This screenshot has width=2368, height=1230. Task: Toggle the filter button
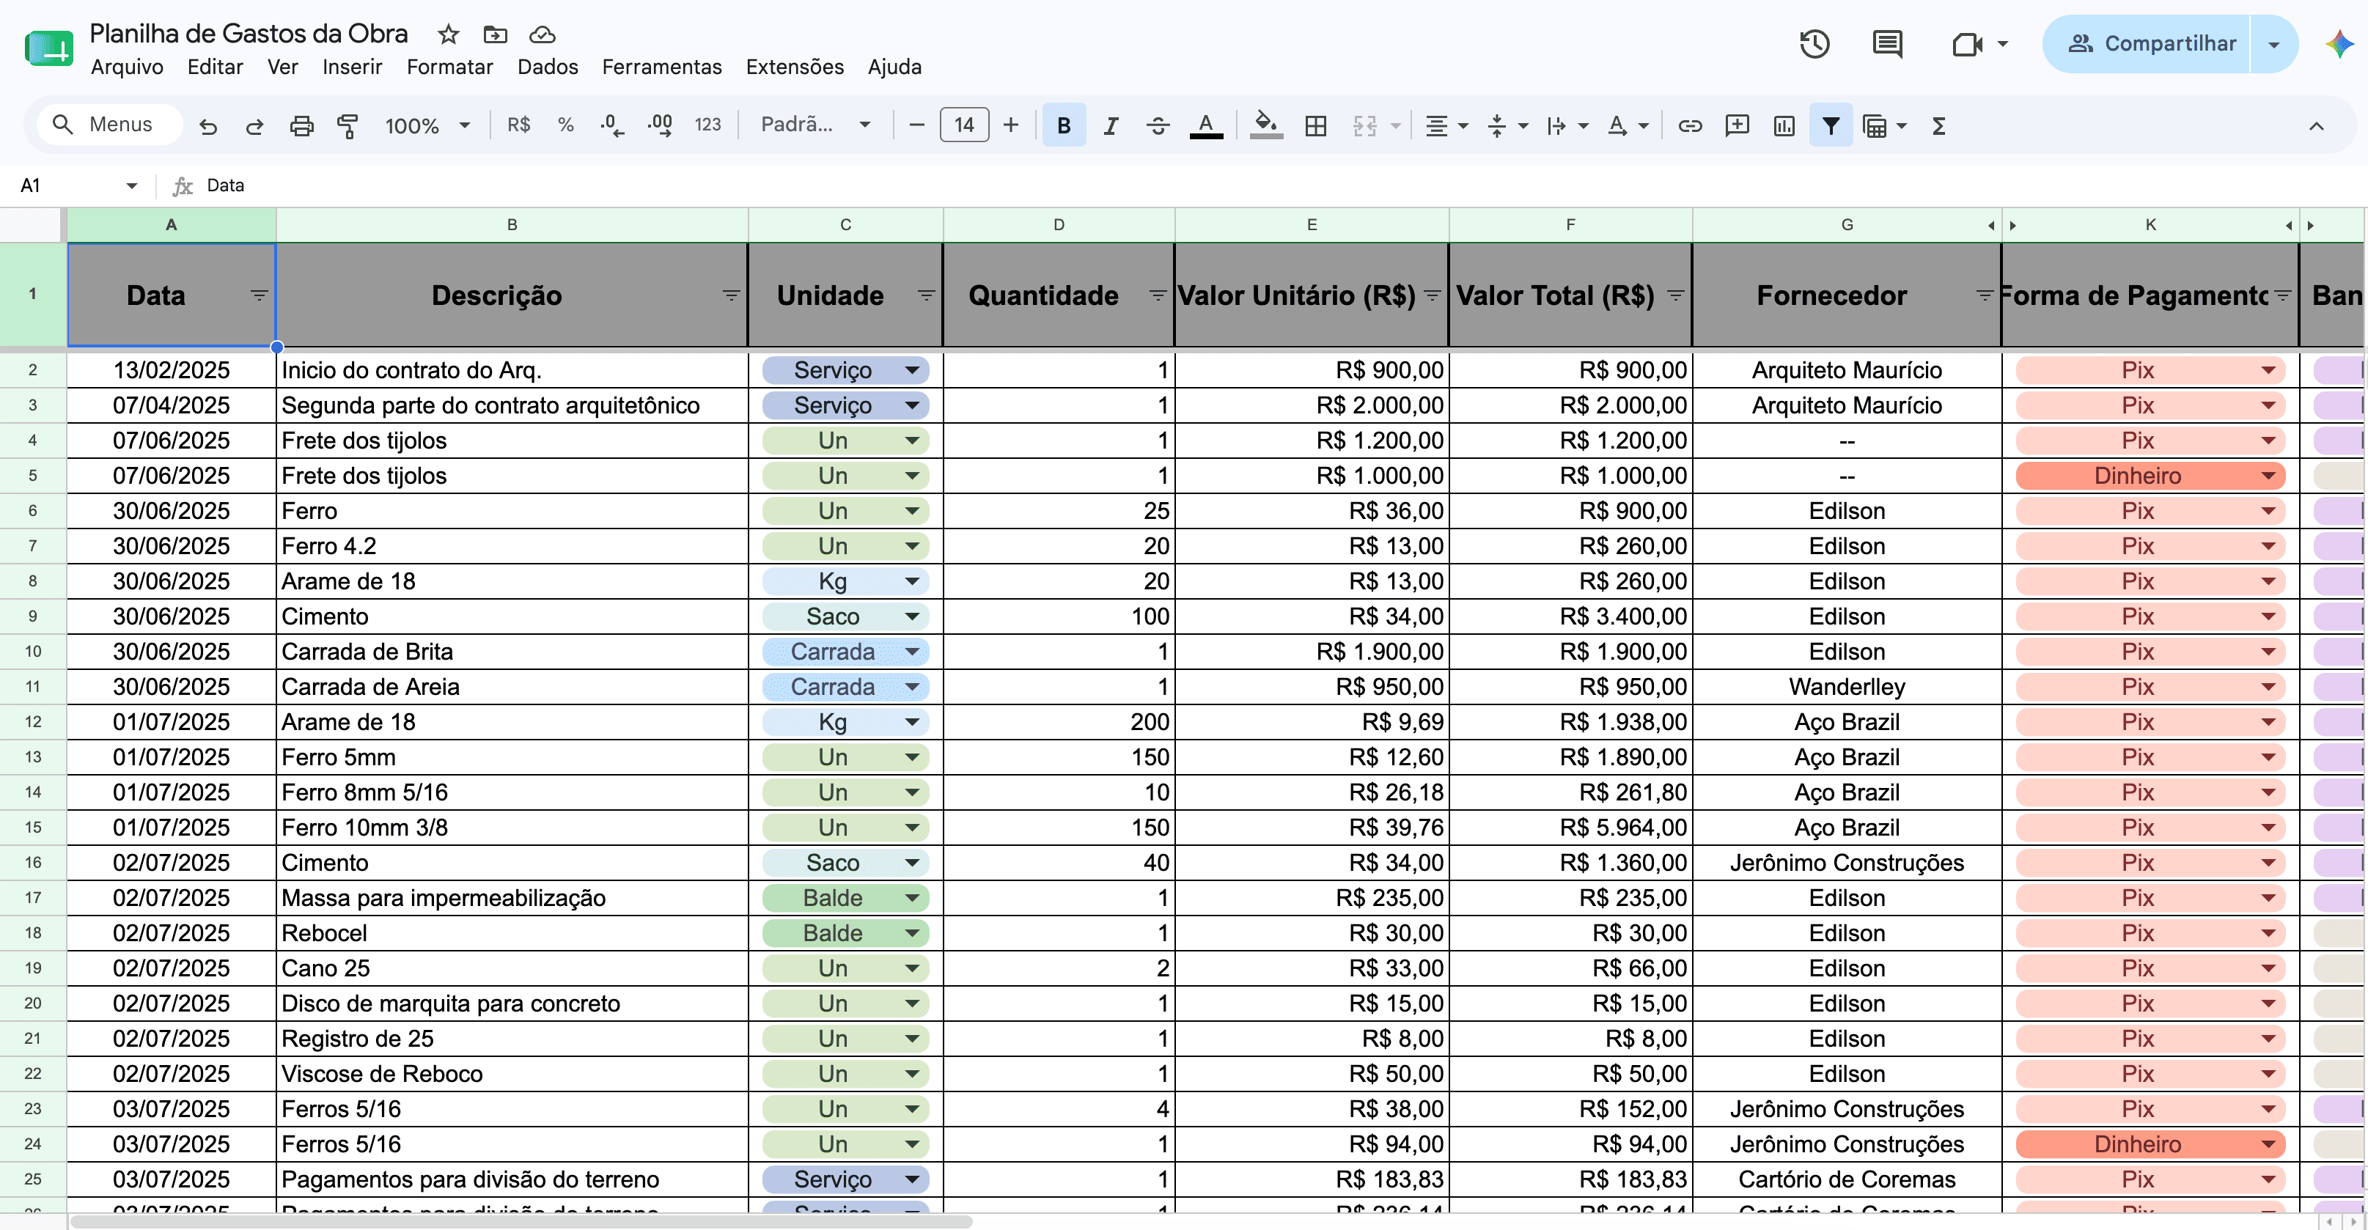pyautogui.click(x=1830, y=126)
